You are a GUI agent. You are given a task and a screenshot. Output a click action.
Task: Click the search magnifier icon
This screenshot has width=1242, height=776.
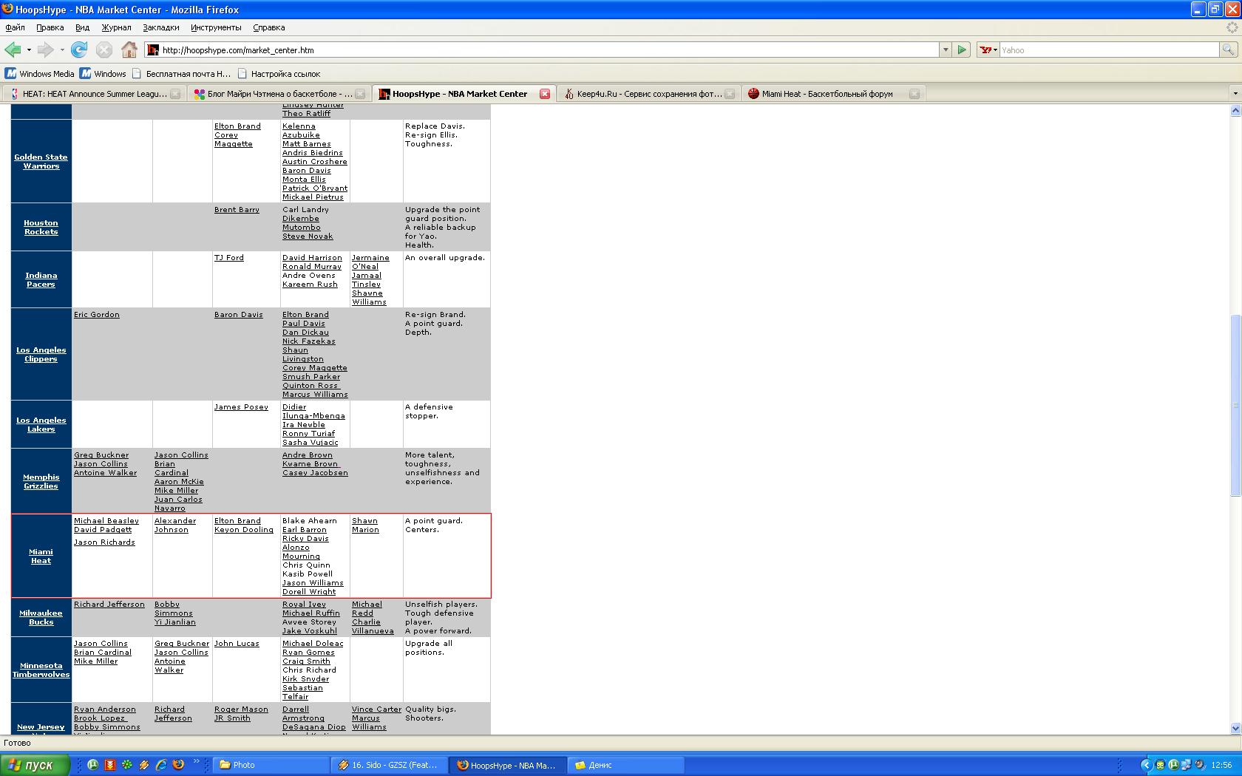(1228, 50)
